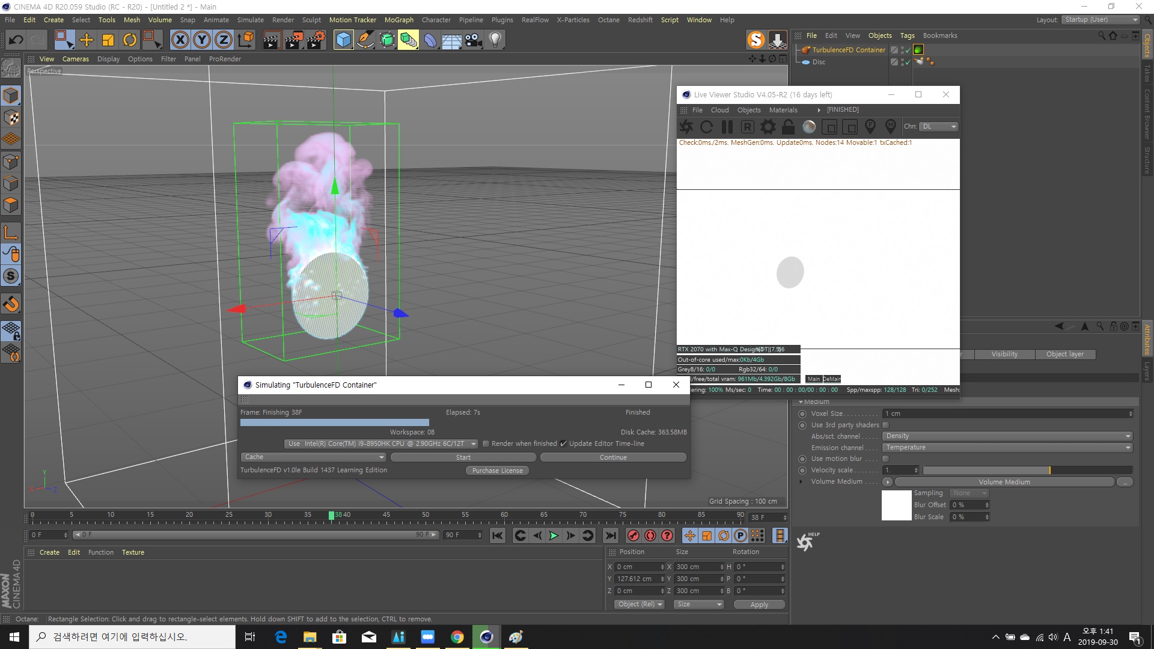Open the Object layer tab
Viewport: 1154px width, 649px height.
1064,355
